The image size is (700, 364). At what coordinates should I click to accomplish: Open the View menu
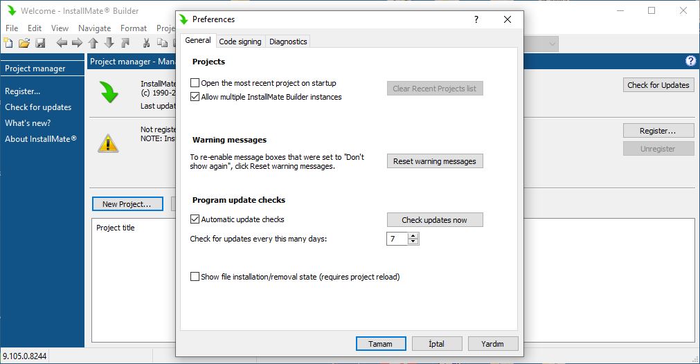click(x=60, y=28)
